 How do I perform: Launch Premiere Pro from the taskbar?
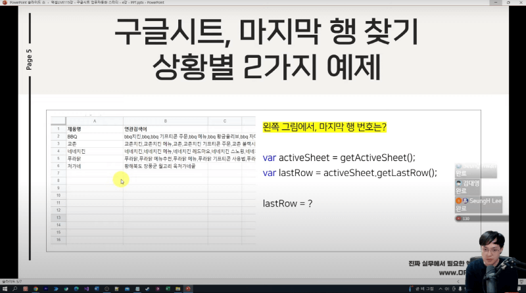click(46, 288)
